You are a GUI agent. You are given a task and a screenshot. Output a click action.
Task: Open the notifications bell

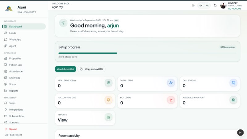(215, 6)
